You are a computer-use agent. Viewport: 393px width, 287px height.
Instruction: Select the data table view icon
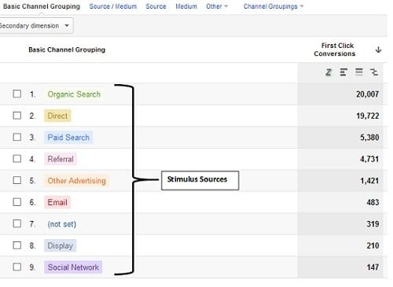click(x=359, y=72)
